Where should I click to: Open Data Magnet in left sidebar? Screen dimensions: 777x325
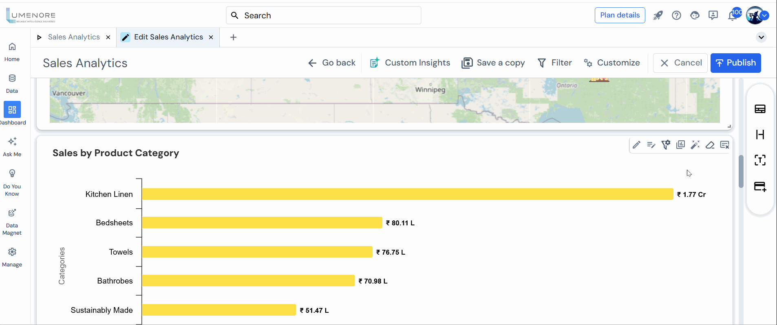[x=12, y=222]
